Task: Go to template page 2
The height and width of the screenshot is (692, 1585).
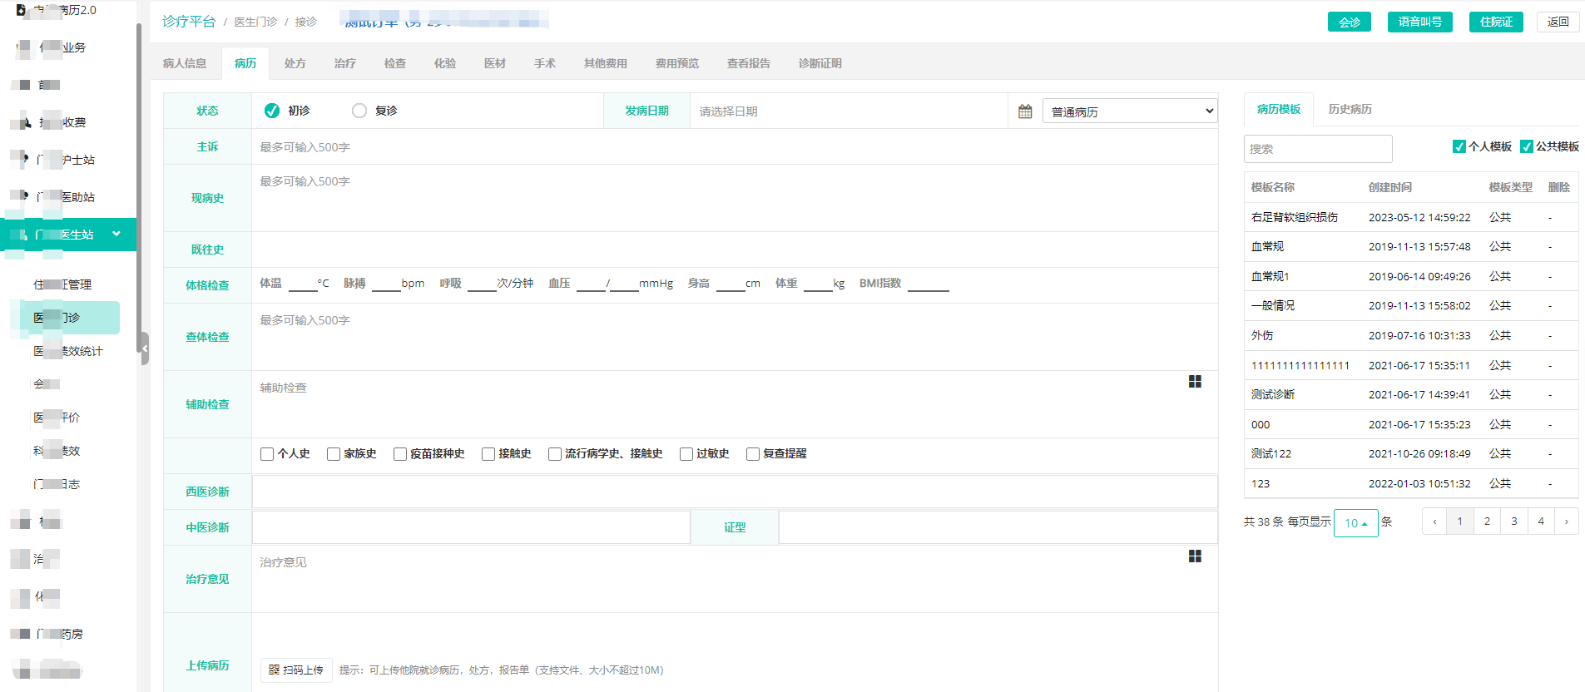Action: point(1487,521)
